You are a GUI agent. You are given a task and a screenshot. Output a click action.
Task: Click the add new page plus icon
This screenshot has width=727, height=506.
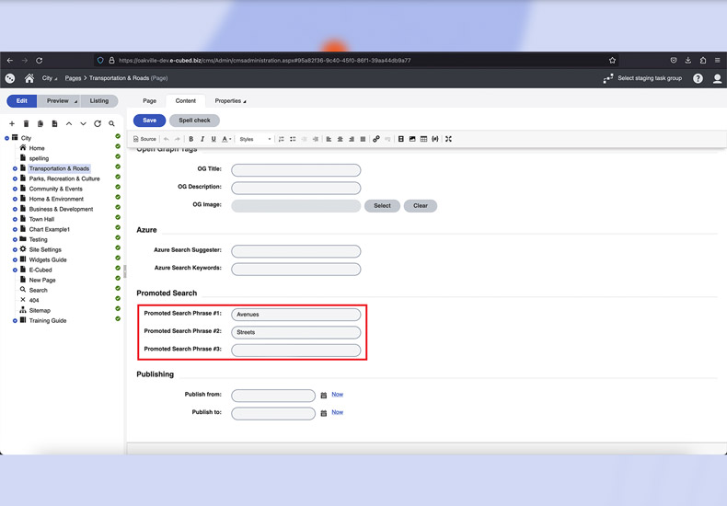point(12,123)
